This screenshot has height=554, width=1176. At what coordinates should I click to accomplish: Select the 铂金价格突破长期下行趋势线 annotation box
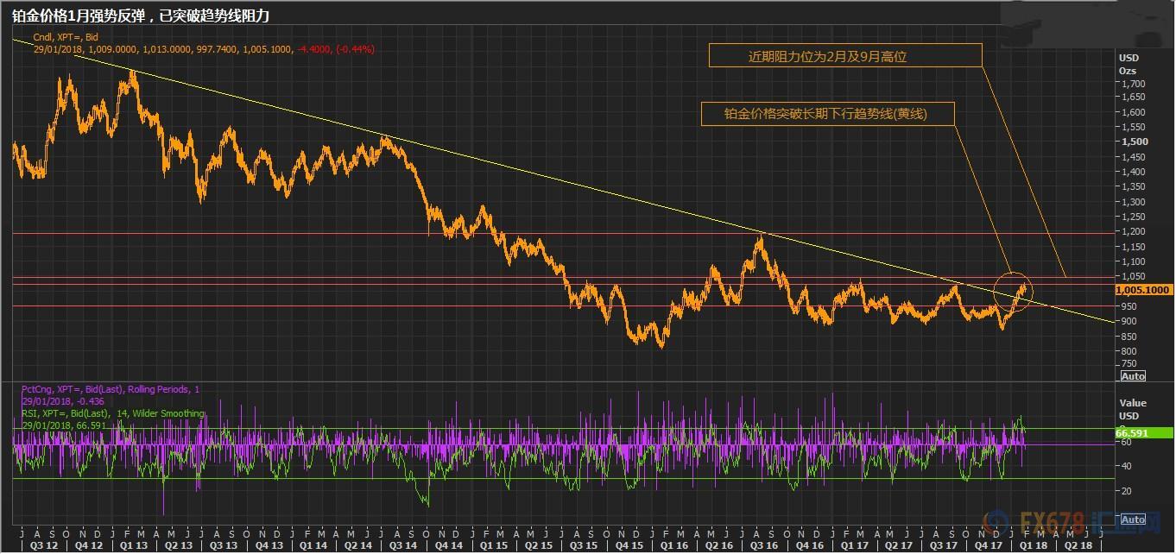tap(827, 114)
